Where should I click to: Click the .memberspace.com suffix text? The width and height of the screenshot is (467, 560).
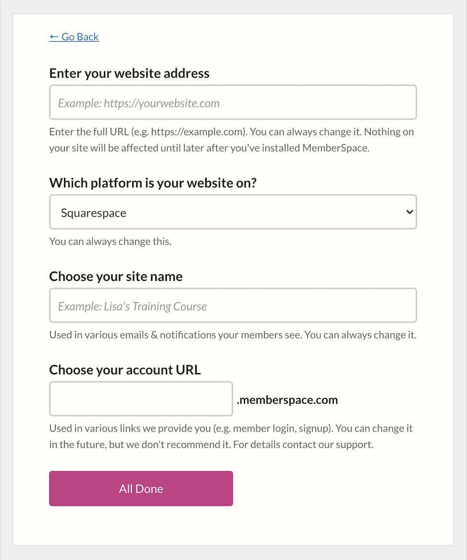point(287,400)
